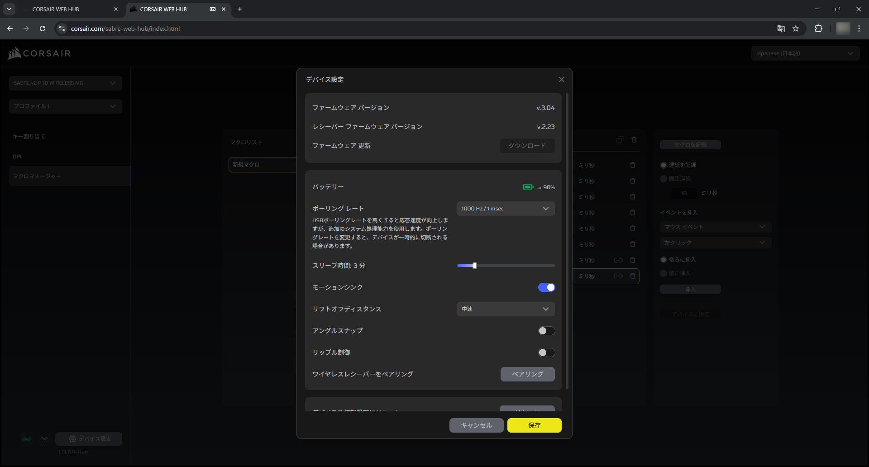Image resolution: width=869 pixels, height=467 pixels.
Task: Open the translate page icon
Action: point(781,29)
